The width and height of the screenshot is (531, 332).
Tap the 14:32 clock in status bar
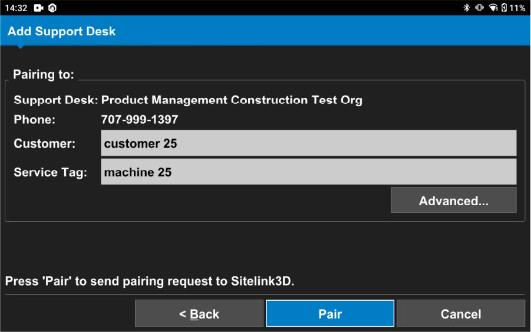[x=17, y=8]
